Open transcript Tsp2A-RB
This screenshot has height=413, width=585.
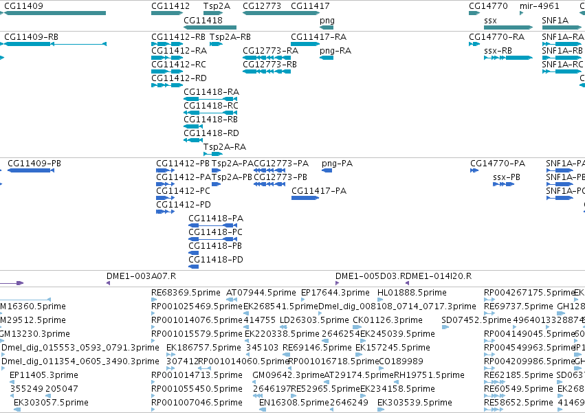(x=230, y=37)
